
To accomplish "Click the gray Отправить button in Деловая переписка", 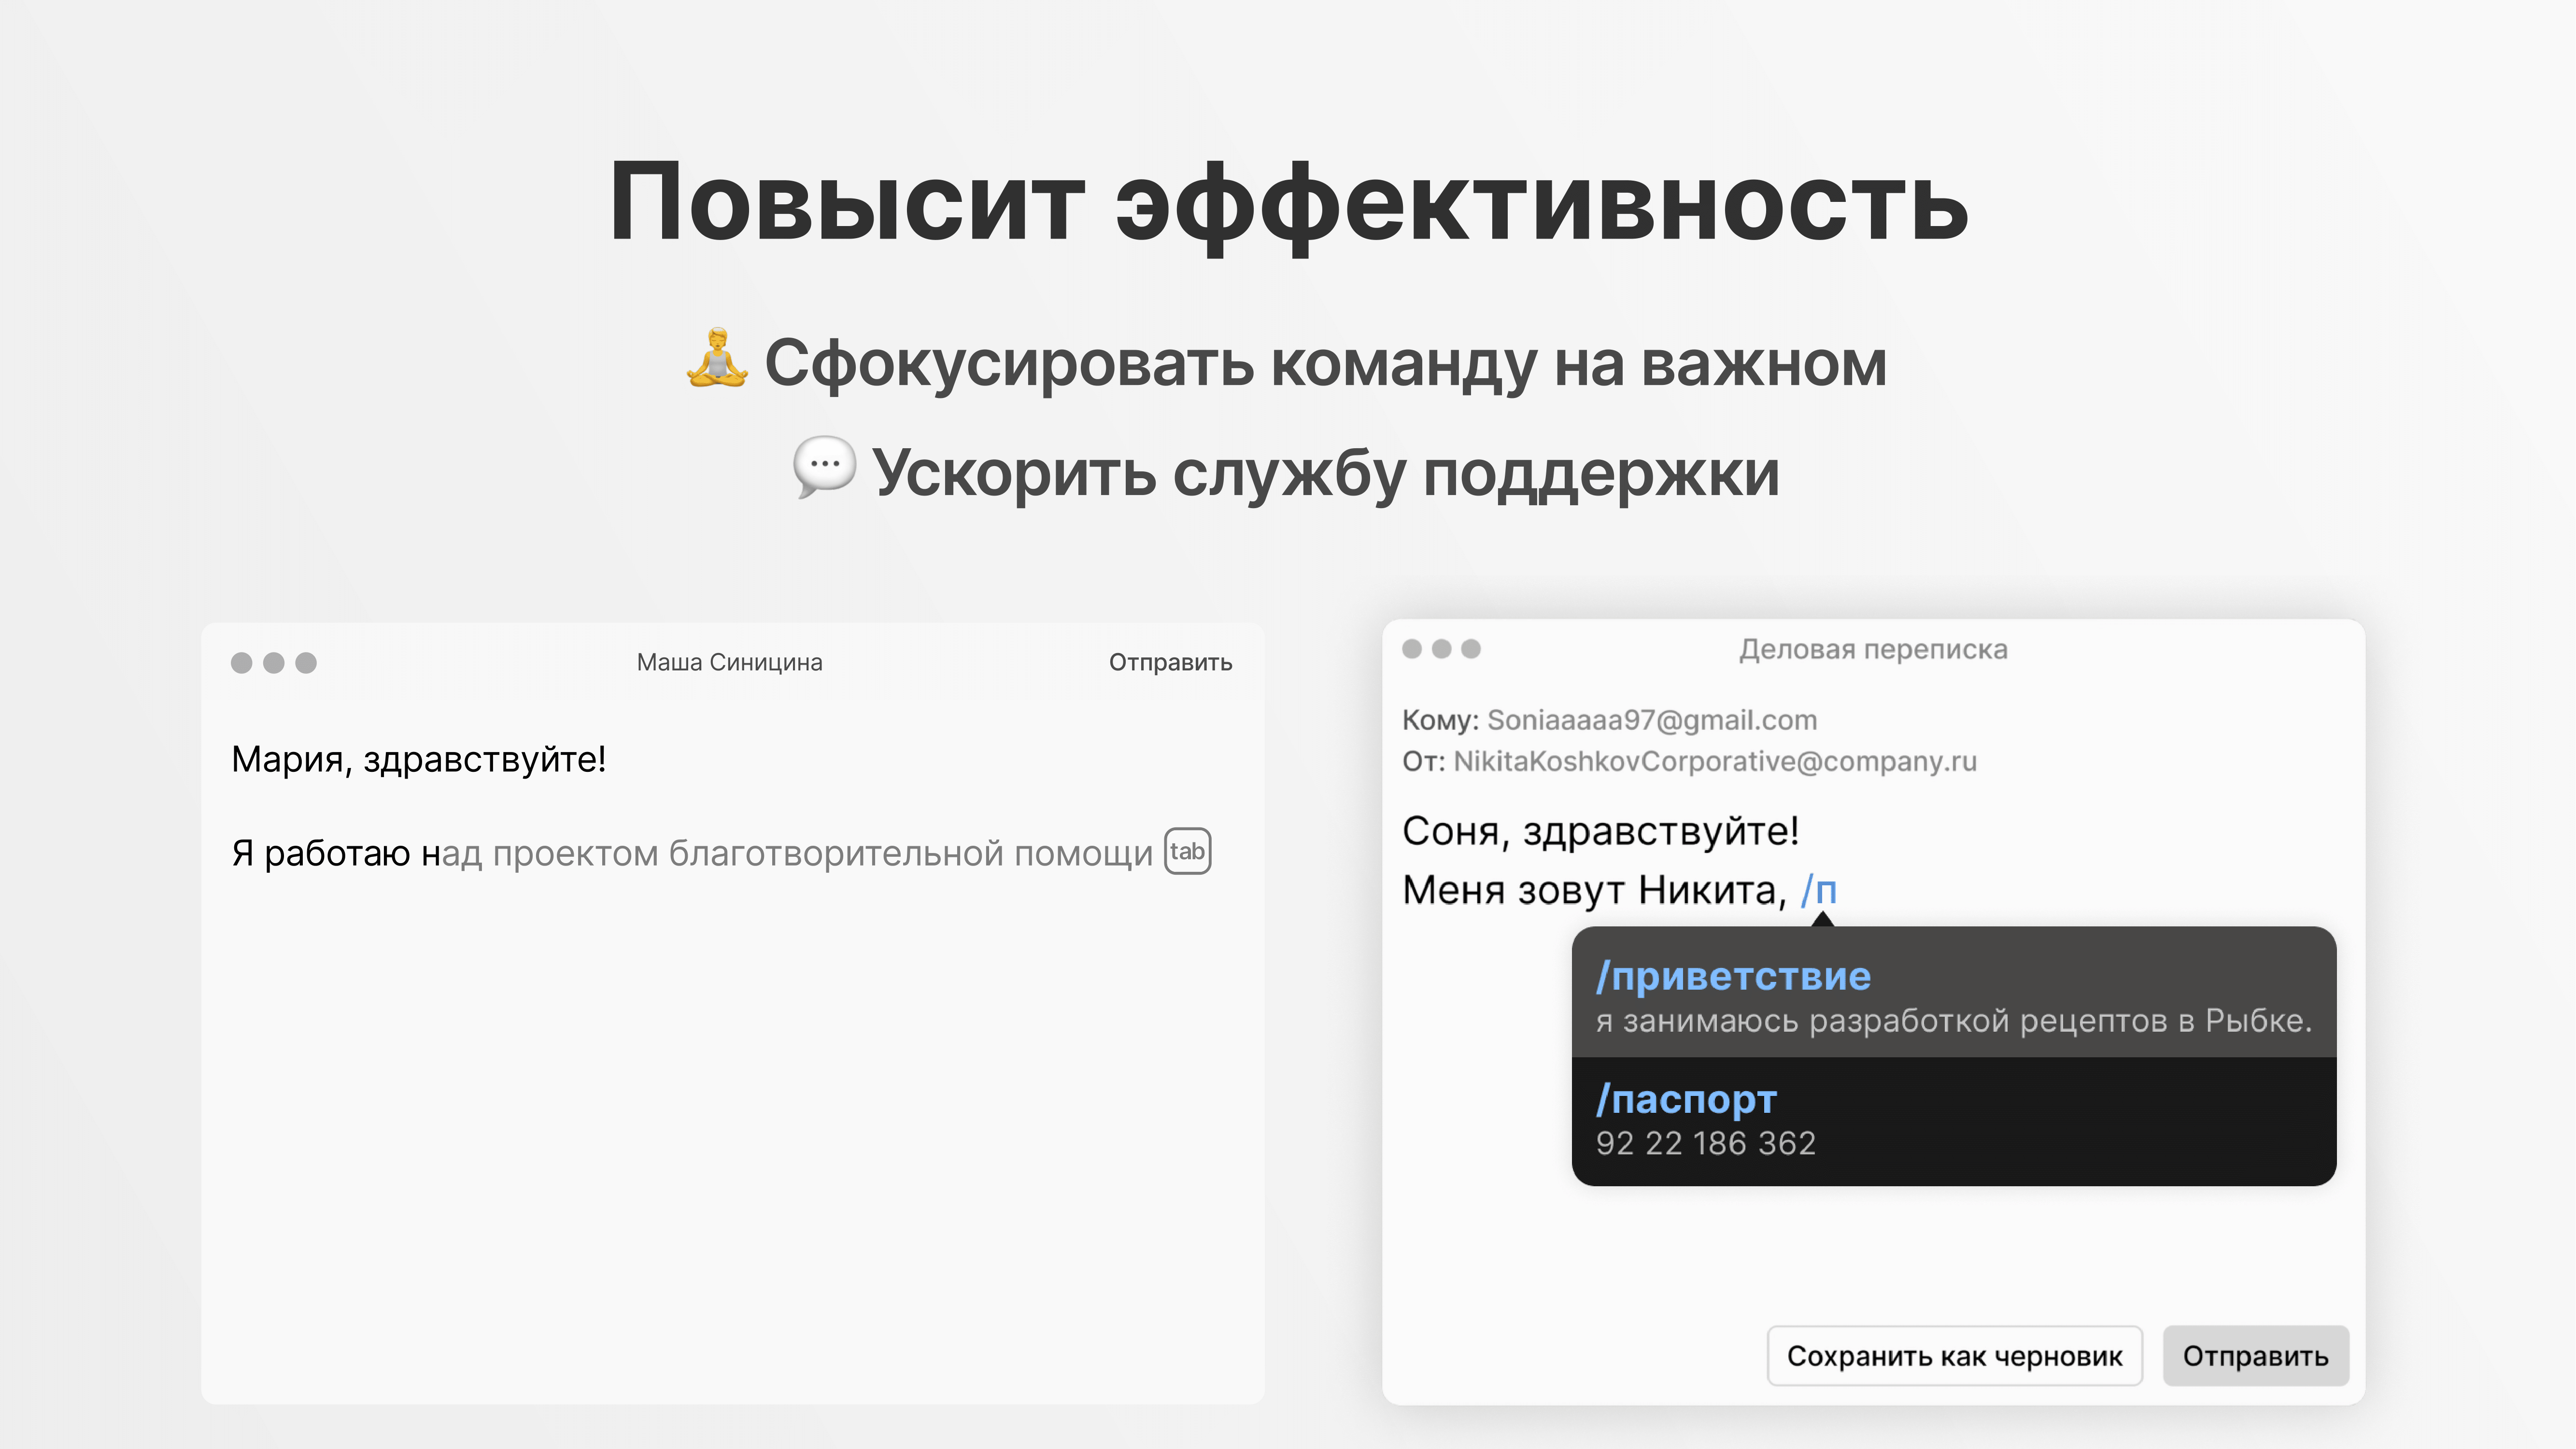I will click(2255, 1356).
